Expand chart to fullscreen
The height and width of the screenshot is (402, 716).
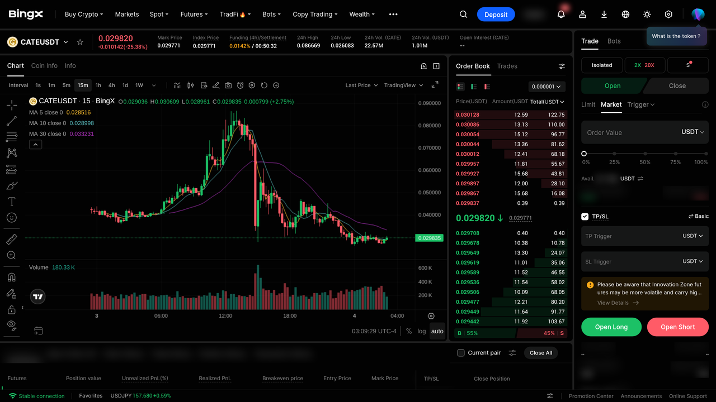435,85
